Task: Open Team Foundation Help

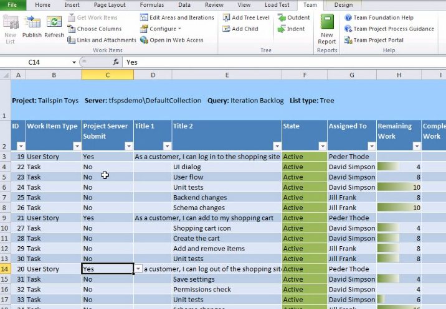Action: (379, 17)
